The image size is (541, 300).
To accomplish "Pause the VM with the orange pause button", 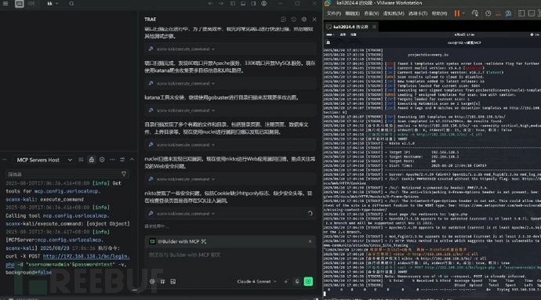I will (x=457, y=13).
